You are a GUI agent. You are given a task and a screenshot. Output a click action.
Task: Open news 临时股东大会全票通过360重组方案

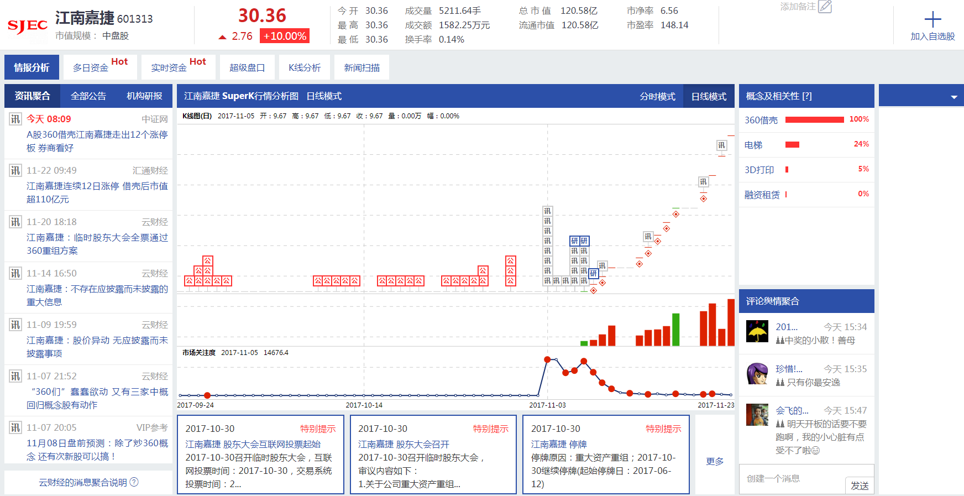point(97,244)
